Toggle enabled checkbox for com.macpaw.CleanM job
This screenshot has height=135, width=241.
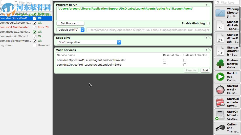[35, 32]
